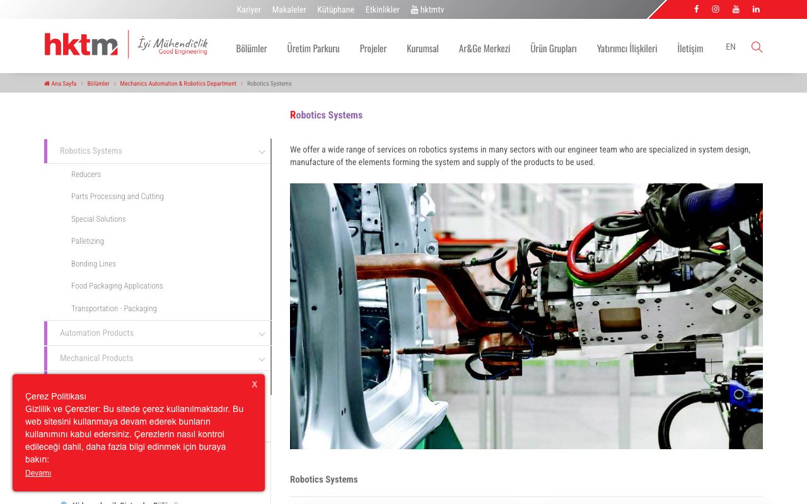This screenshot has height=504, width=807.
Task: Select Palletizing in the sidebar
Action: (x=88, y=241)
